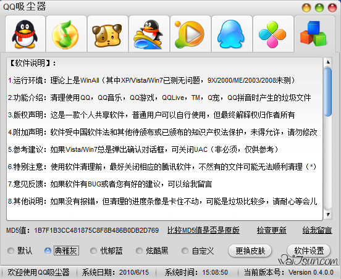Click status bar 系统日期 2010/6/15
The width and height of the screenshot is (341, 279).
tap(116, 272)
